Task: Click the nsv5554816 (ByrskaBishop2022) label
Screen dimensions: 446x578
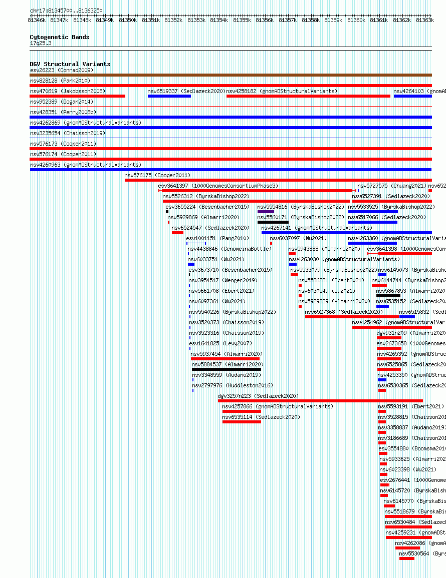Action: point(301,207)
